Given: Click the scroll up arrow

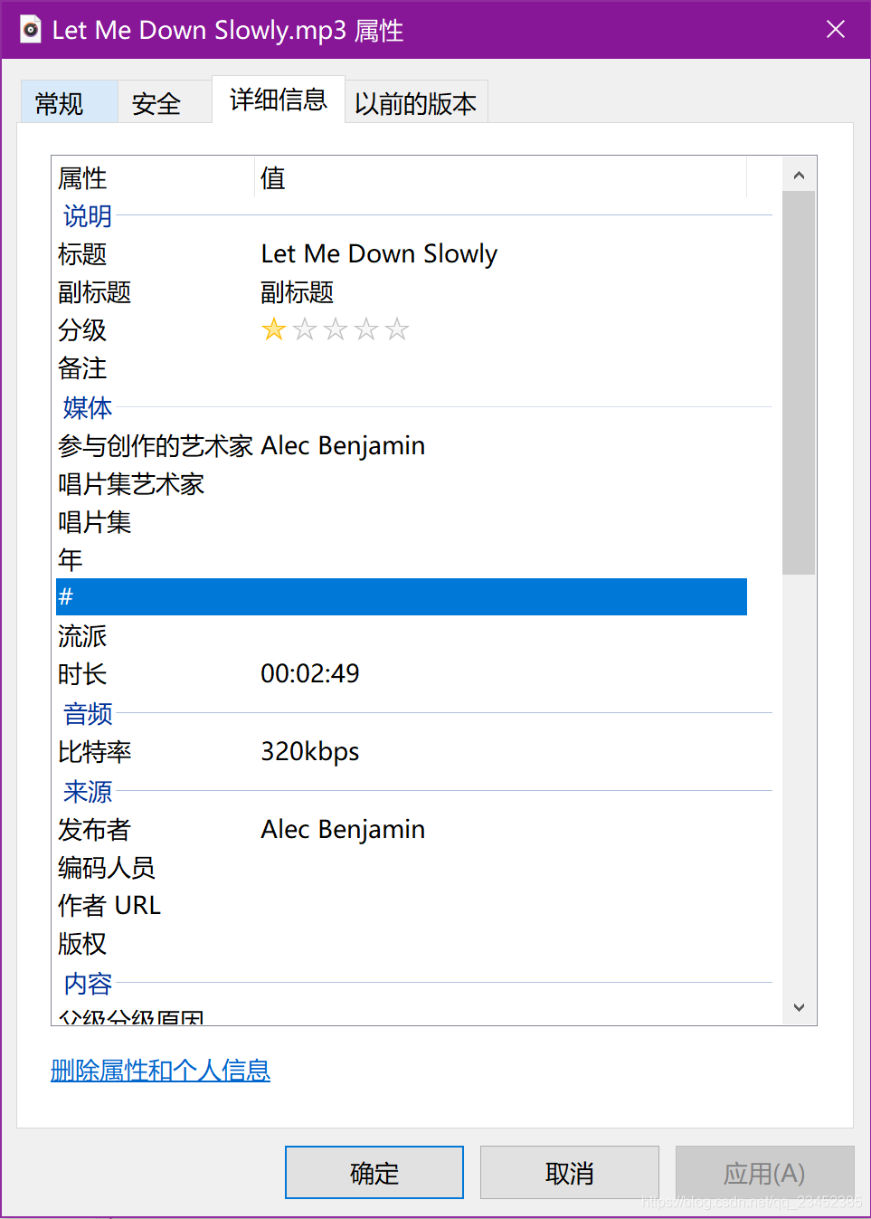Looking at the screenshot, I should point(799,175).
